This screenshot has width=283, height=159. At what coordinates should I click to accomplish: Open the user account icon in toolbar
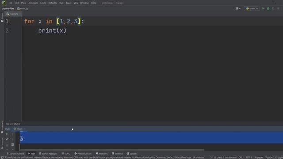click(238, 8)
